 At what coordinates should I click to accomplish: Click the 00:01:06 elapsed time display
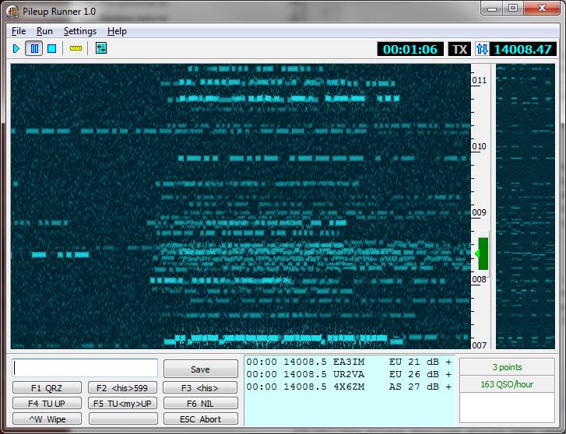[x=410, y=49]
